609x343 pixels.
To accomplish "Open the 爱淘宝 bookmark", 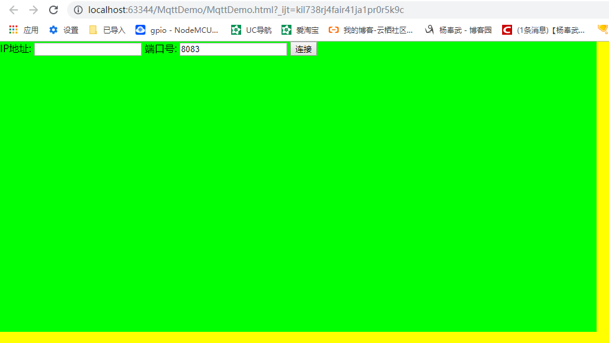I will (300, 30).
